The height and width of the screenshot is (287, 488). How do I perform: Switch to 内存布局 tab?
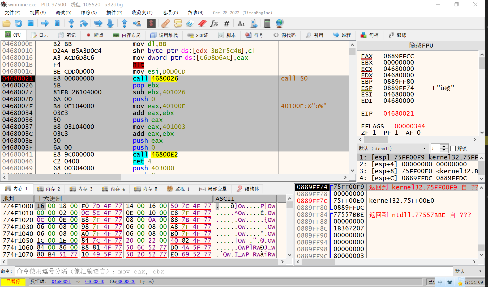[127, 35]
